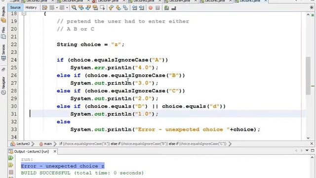
Task: Switch to the History view
Action: [x=31, y=8]
